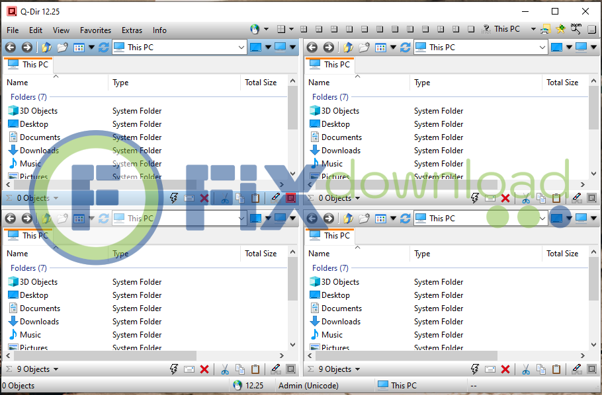Screen dimensions: 602x395
Task: Open the "This PC" dropdown in the main toolbar
Action: pyautogui.click(x=533, y=30)
